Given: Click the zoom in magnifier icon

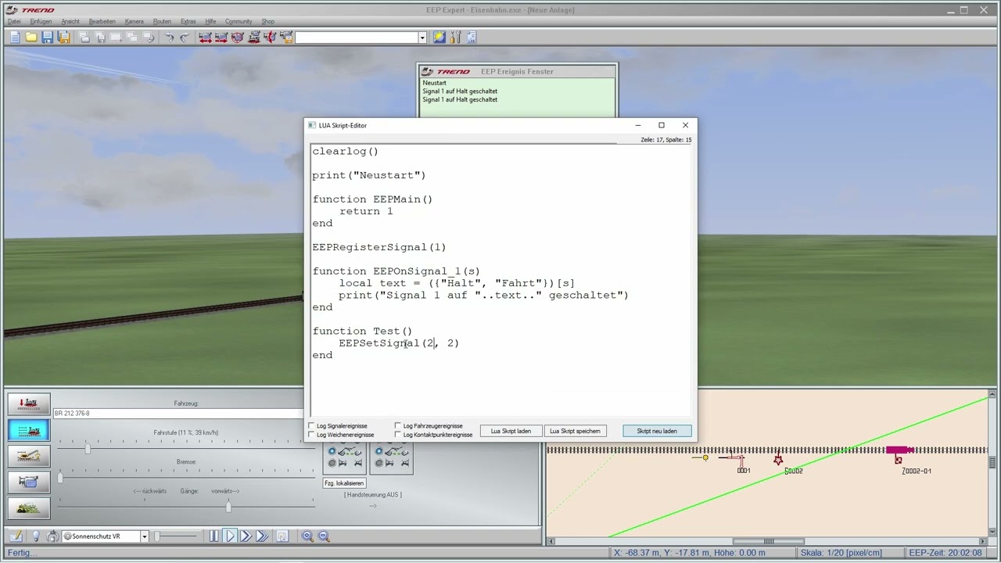Looking at the screenshot, I should (x=307, y=536).
